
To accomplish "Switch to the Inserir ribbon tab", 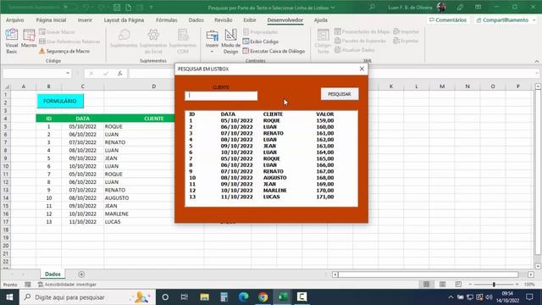I will (85, 20).
